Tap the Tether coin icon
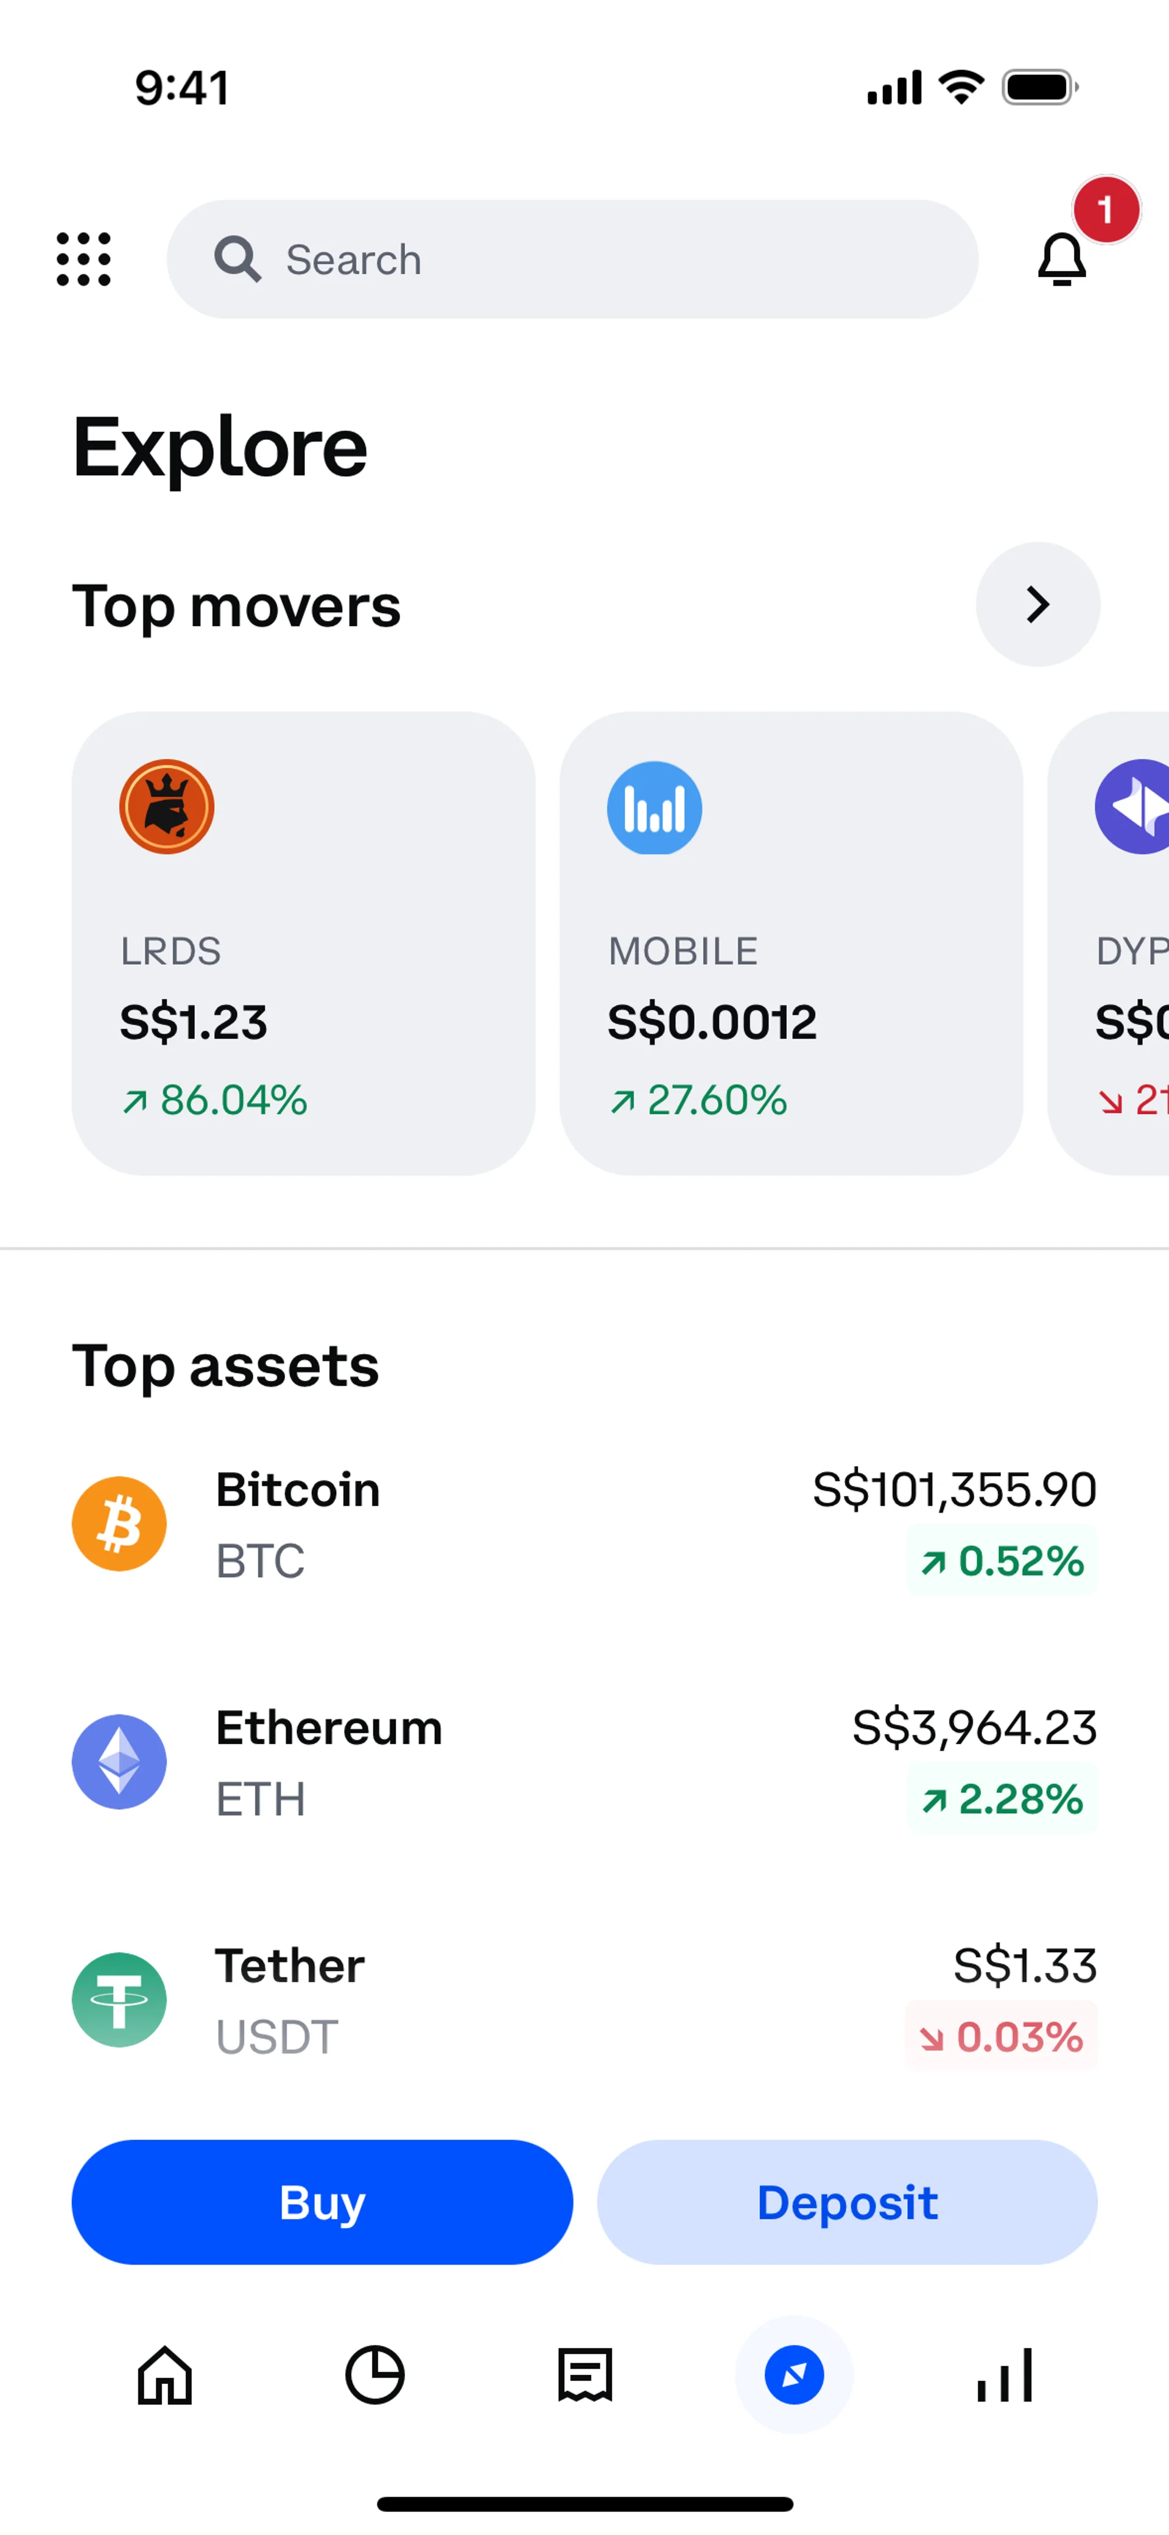1169x2535 pixels. [119, 2001]
